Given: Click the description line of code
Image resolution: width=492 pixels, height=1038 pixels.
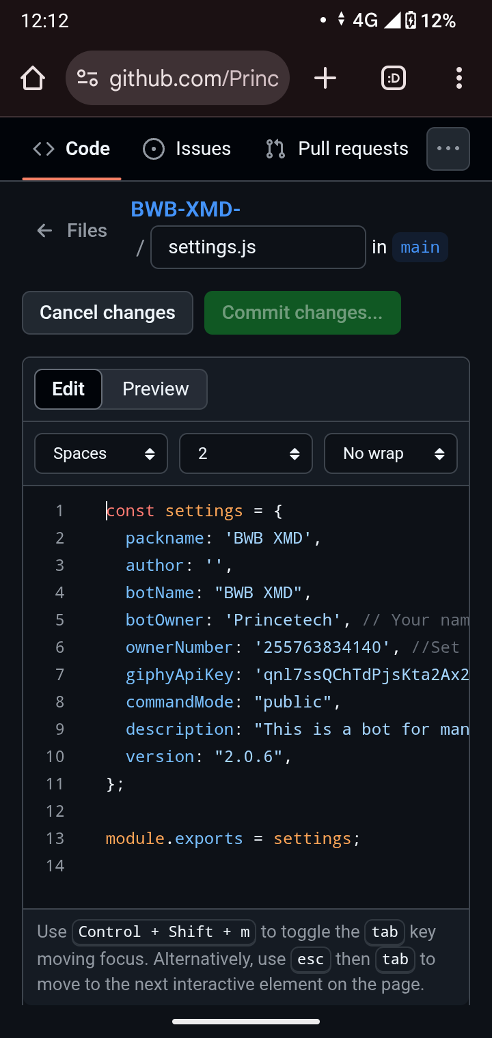Looking at the screenshot, I should tap(297, 729).
